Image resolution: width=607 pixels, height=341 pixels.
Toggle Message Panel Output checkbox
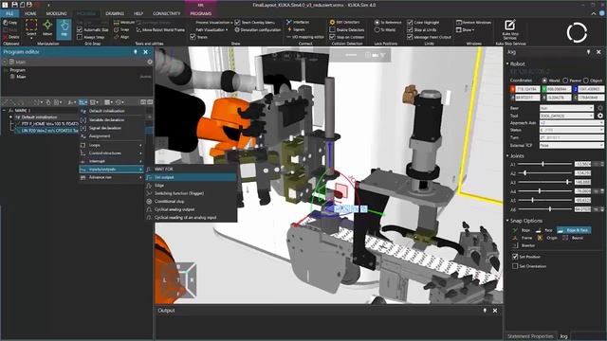410,37
